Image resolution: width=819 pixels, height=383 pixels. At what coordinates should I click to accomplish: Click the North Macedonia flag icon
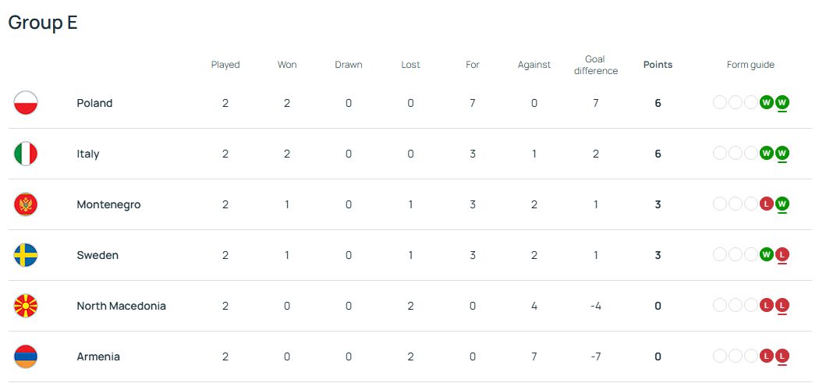coord(26,306)
